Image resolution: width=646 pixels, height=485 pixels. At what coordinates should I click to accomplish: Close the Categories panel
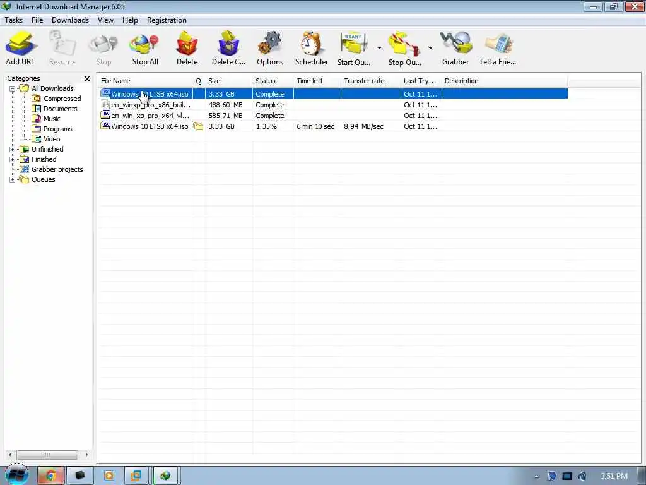coord(87,78)
